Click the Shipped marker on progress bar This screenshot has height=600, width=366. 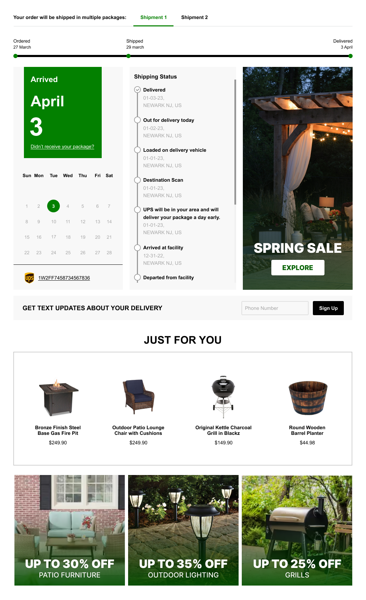point(128,56)
